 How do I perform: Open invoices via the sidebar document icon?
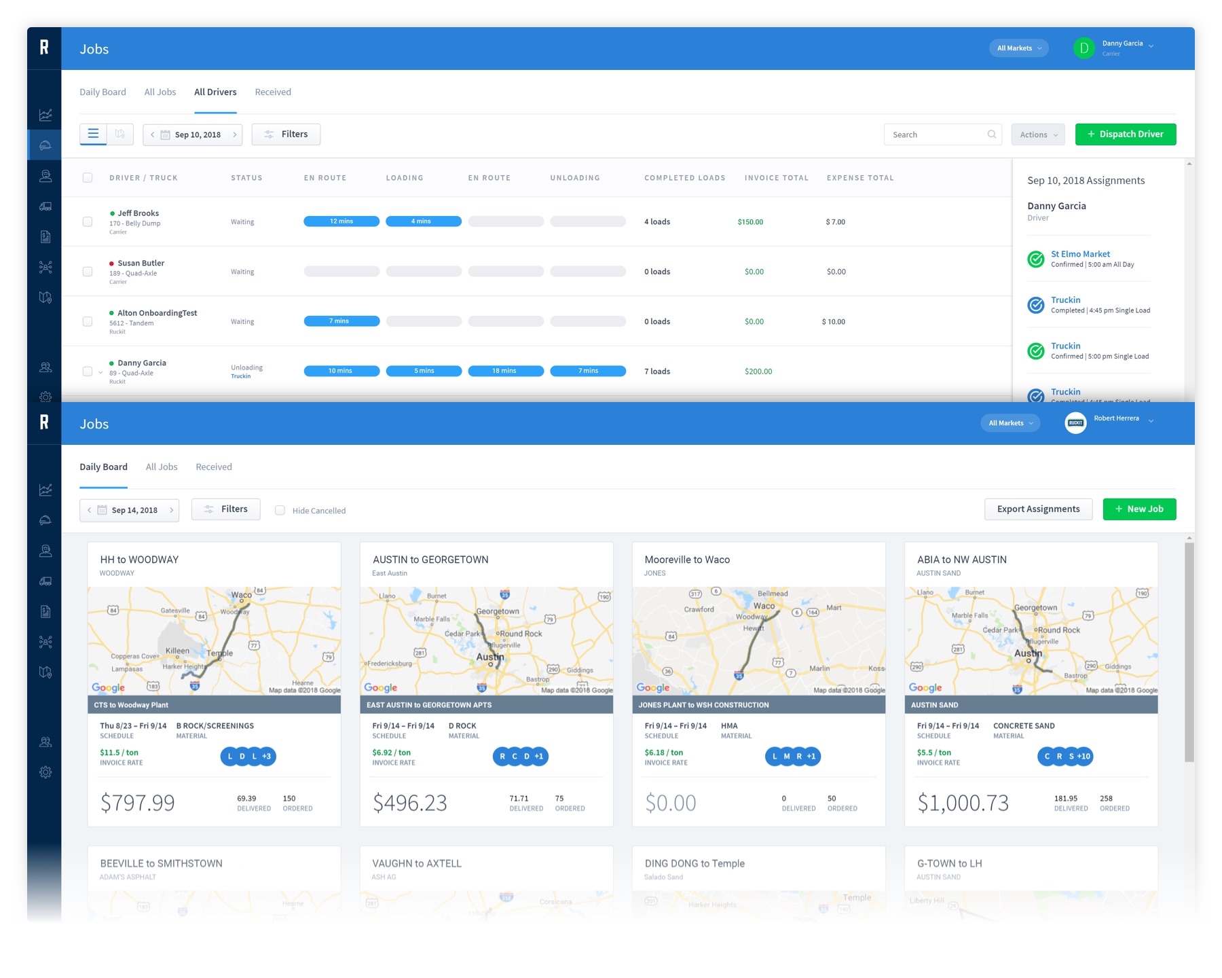click(x=45, y=236)
